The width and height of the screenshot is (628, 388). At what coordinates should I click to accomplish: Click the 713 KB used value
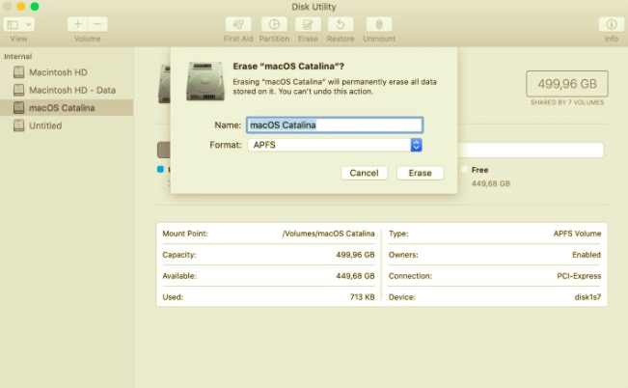tap(362, 297)
